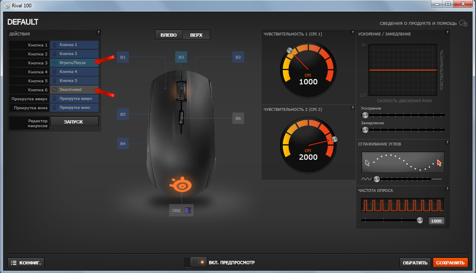Open help for Действия panel question mark
Screen dimensions: 476x273
point(98,32)
